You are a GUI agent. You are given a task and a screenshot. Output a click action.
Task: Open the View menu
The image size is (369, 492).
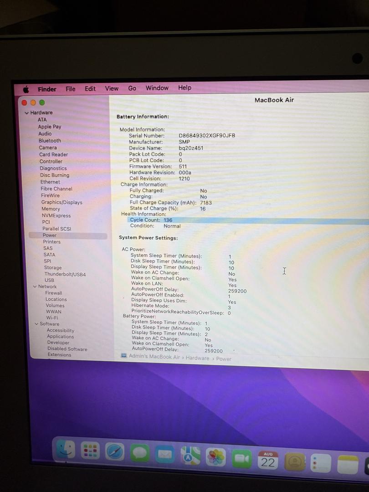coord(112,88)
